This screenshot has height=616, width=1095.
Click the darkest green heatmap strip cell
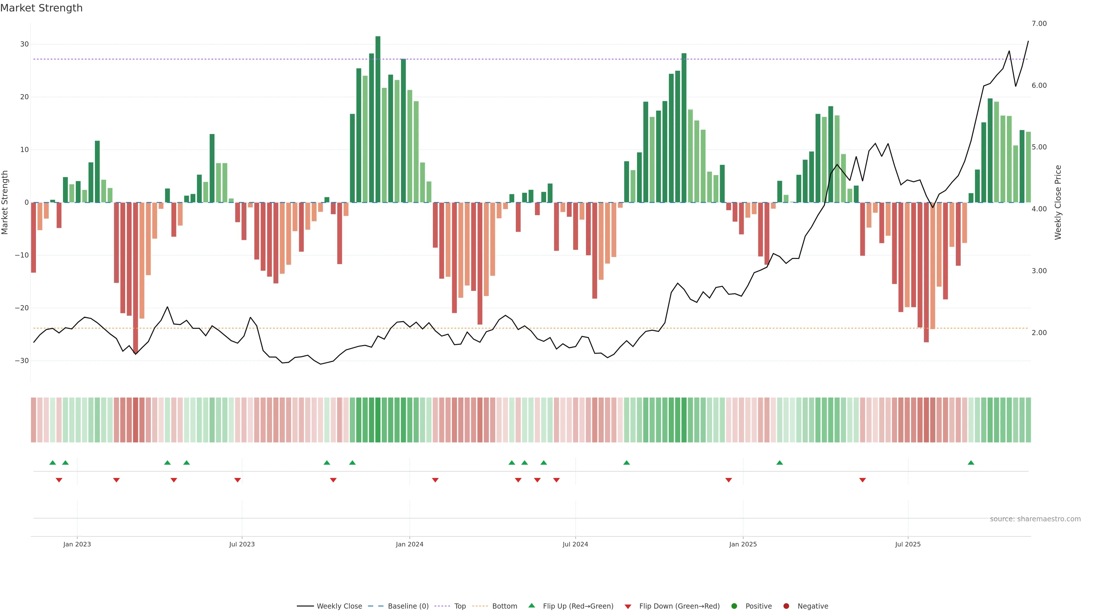point(378,420)
